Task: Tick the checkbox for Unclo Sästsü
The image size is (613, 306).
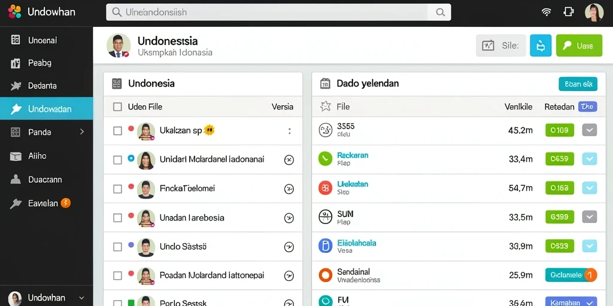Action: [x=117, y=247]
